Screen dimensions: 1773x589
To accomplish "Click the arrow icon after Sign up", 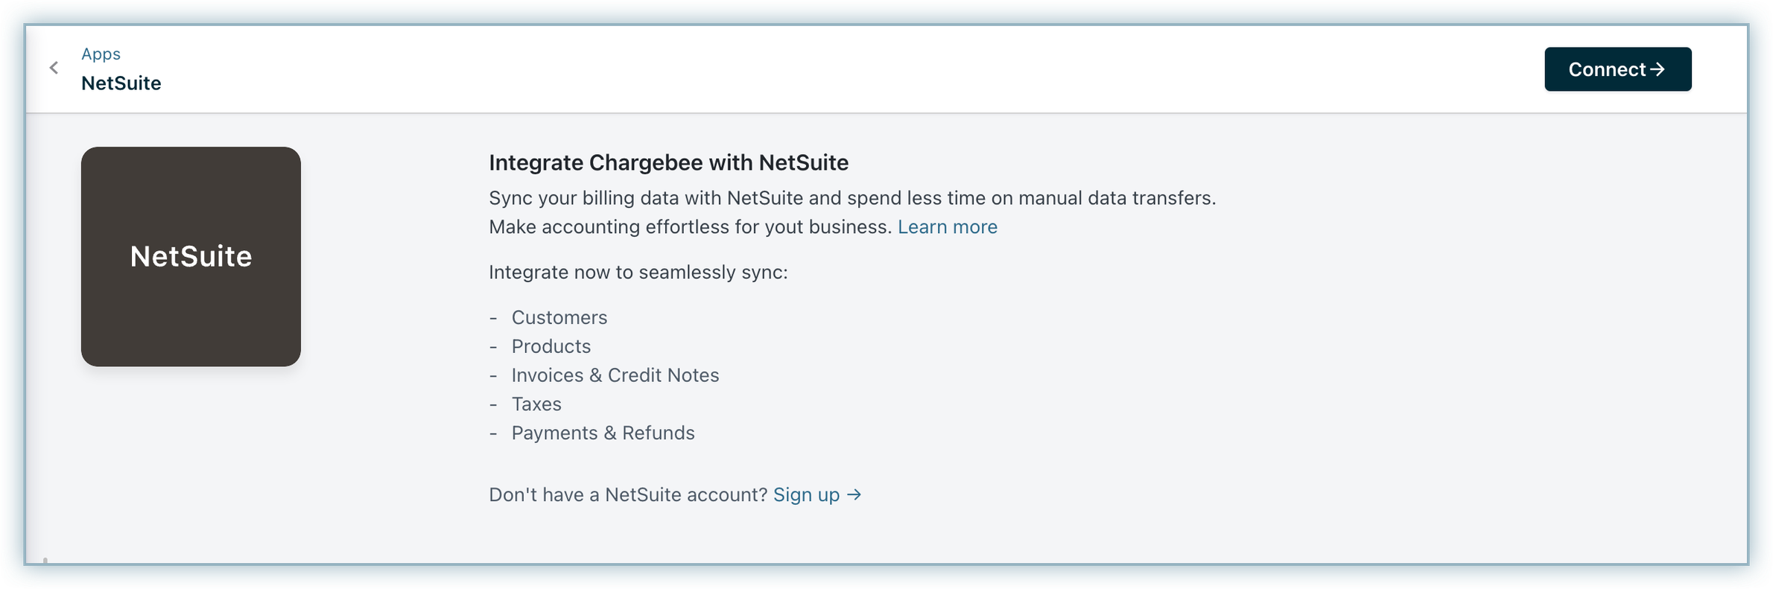I will point(854,494).
